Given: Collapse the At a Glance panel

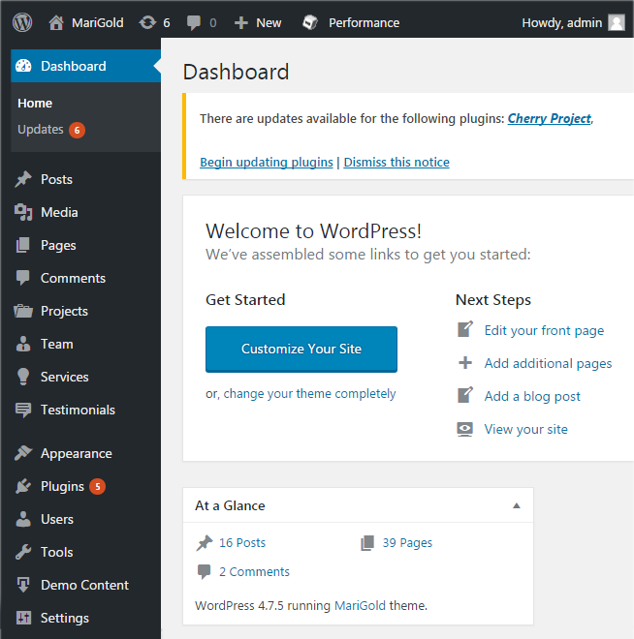Looking at the screenshot, I should 517,505.
